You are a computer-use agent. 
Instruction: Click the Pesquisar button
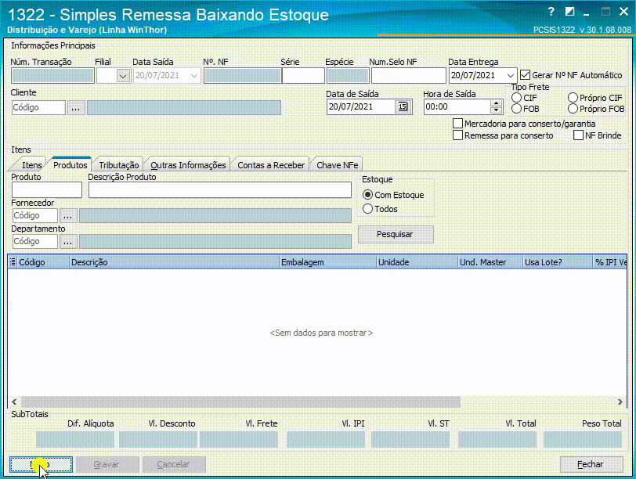[x=395, y=234]
